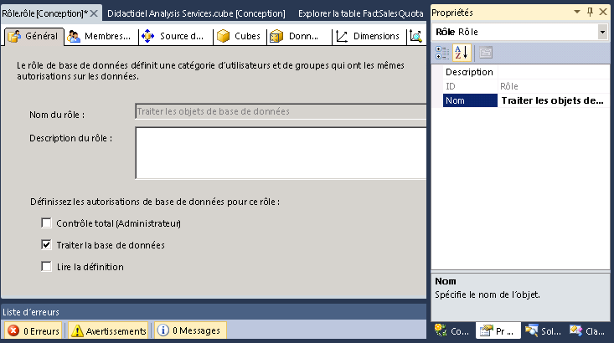The width and height of the screenshot is (614, 343).
Task: Open the grayed property pages icon
Action: 485,53
